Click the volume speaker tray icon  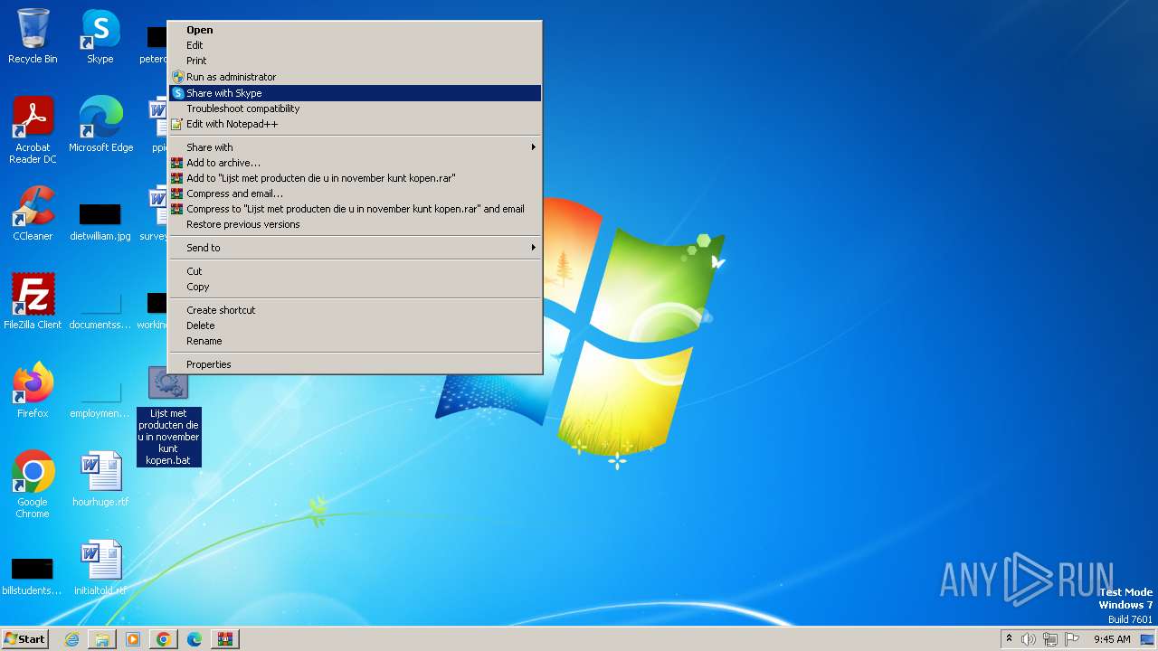click(x=1029, y=639)
